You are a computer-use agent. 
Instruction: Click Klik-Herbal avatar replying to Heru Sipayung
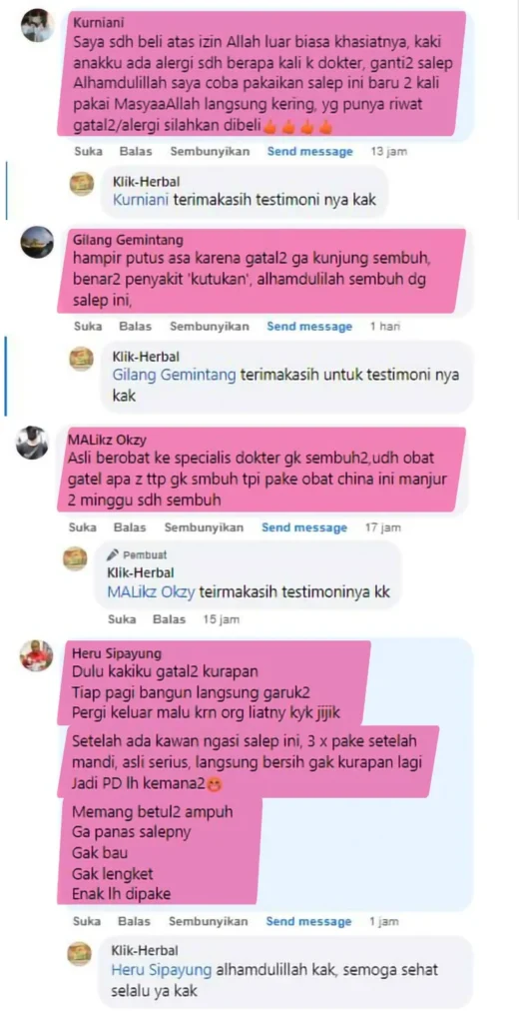point(80,954)
